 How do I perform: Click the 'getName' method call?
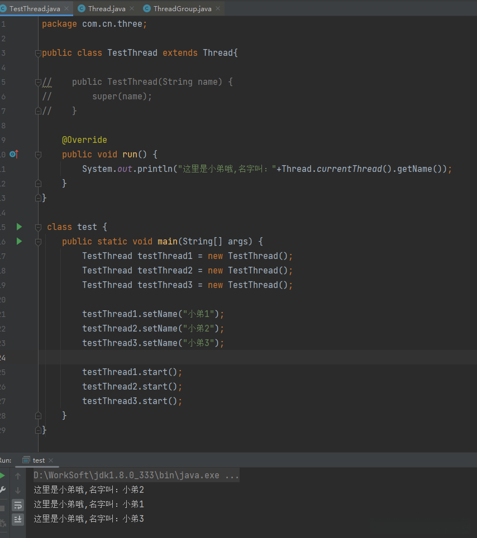pyautogui.click(x=414, y=169)
